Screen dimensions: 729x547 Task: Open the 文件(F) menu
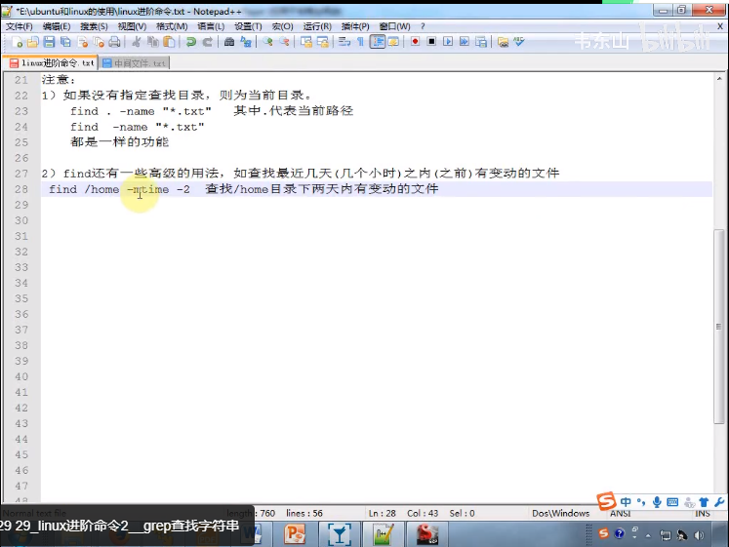click(20, 26)
